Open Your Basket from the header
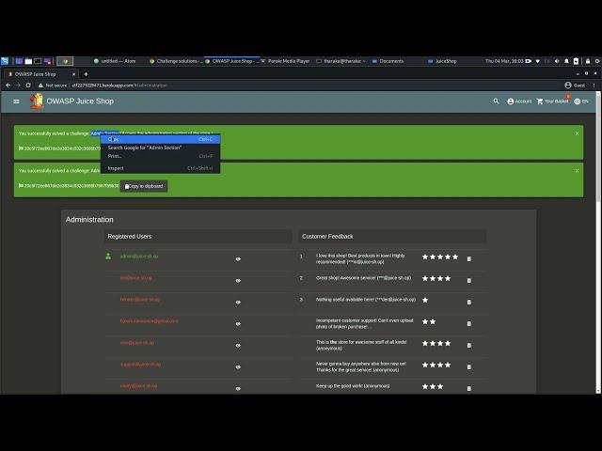Image resolution: width=602 pixels, height=451 pixels. click(x=553, y=101)
